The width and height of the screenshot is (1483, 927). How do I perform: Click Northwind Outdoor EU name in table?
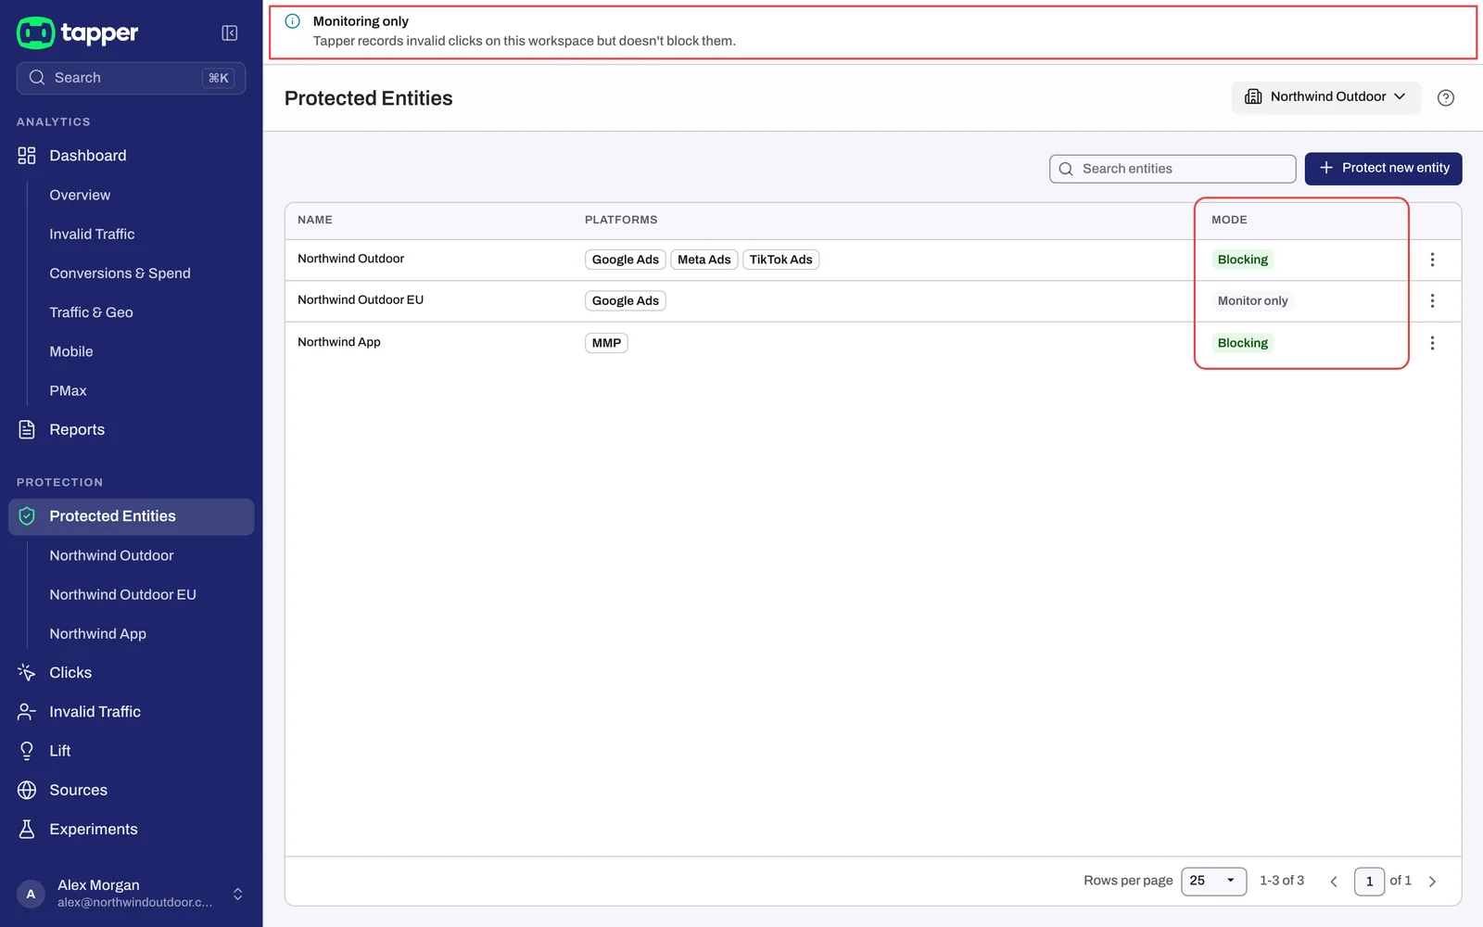[x=361, y=299]
